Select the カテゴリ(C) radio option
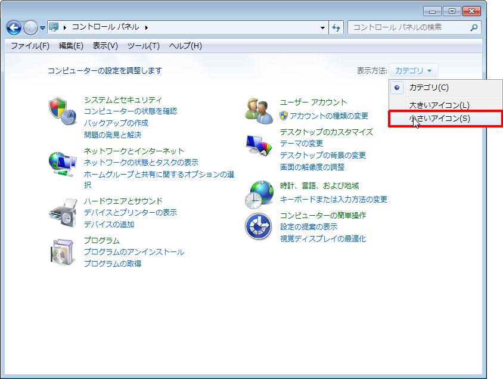This screenshot has width=503, height=379. tap(428, 88)
